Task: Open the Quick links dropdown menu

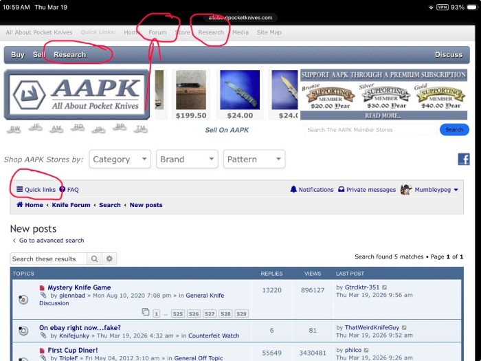Action: pyautogui.click(x=36, y=189)
